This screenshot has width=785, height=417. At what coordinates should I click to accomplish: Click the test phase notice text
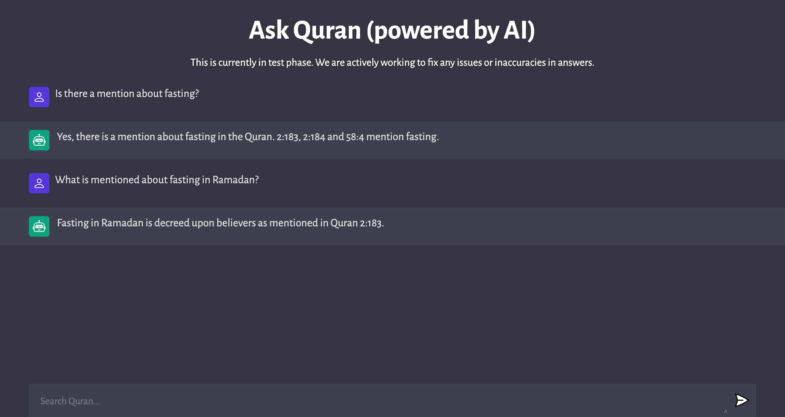tap(392, 62)
